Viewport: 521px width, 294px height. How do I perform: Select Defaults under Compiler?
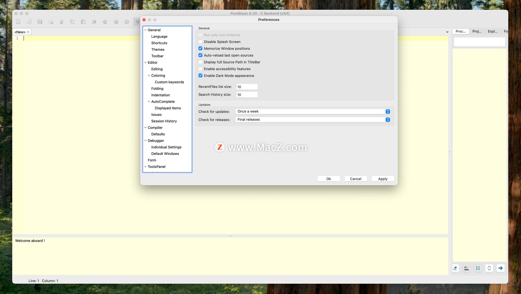pos(158,134)
